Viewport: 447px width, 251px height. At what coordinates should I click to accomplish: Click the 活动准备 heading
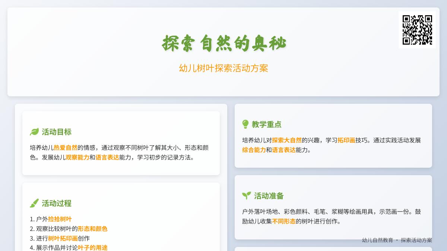click(269, 196)
